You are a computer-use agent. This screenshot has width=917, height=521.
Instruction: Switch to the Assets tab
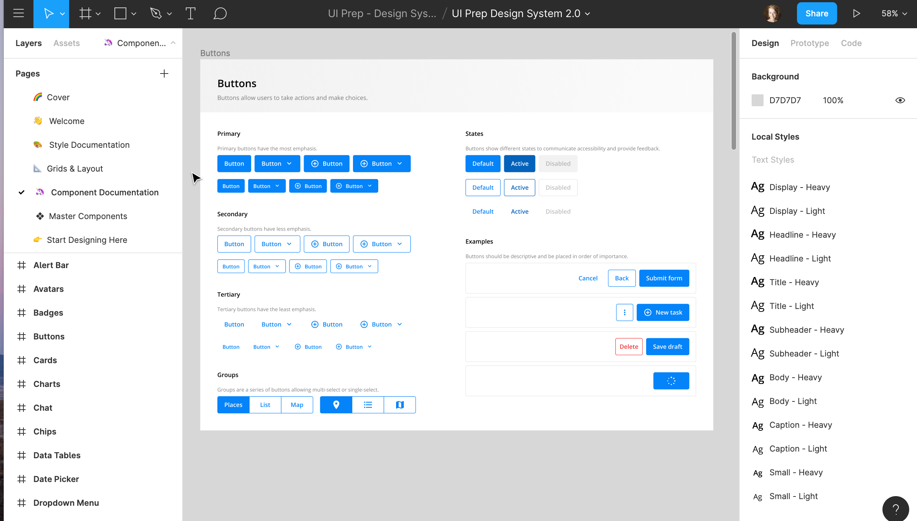pyautogui.click(x=67, y=43)
